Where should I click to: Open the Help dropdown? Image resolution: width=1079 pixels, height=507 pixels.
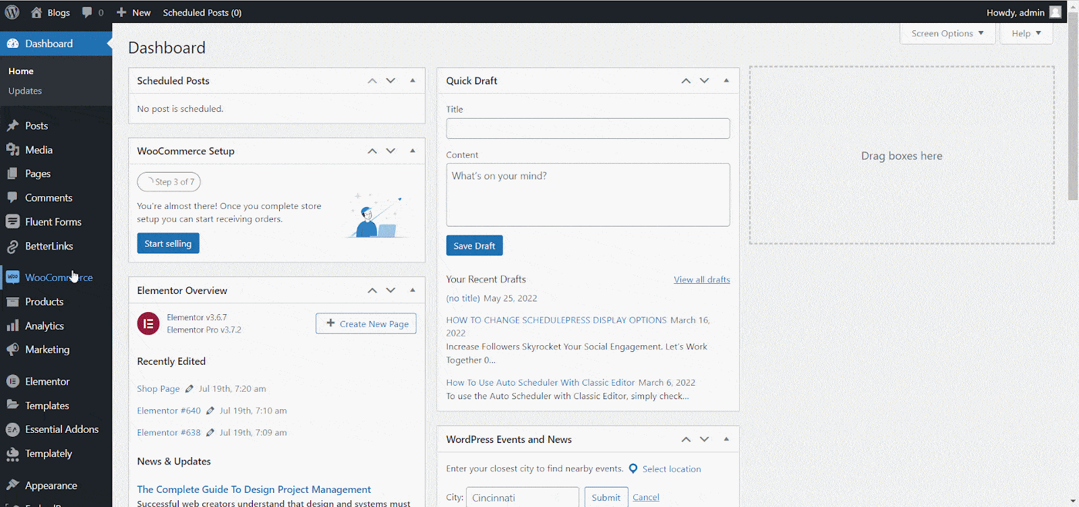click(1026, 33)
